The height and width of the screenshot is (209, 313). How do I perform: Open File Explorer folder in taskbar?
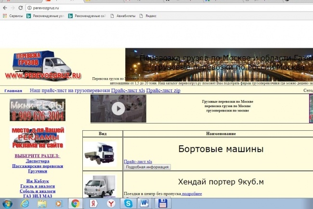click(x=42, y=204)
